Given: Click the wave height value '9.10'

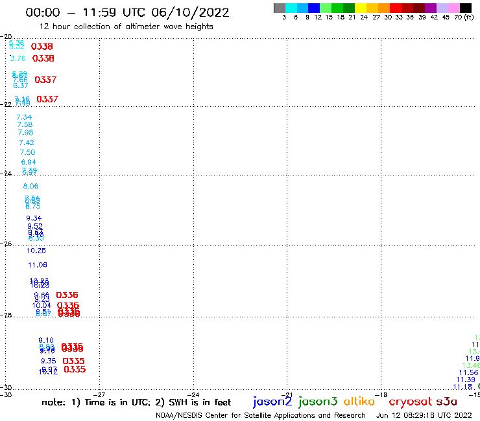Looking at the screenshot, I should tap(46, 340).
